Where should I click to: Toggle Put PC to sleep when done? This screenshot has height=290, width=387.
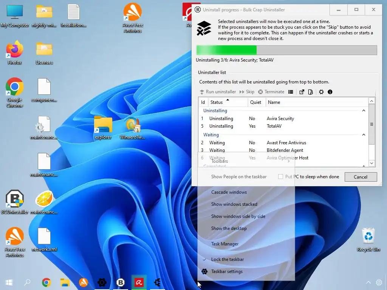(280, 177)
